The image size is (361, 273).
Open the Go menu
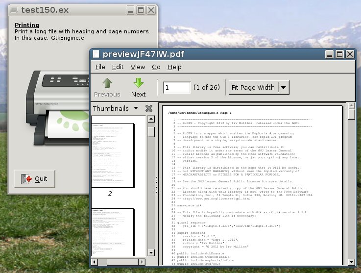pos(156,67)
